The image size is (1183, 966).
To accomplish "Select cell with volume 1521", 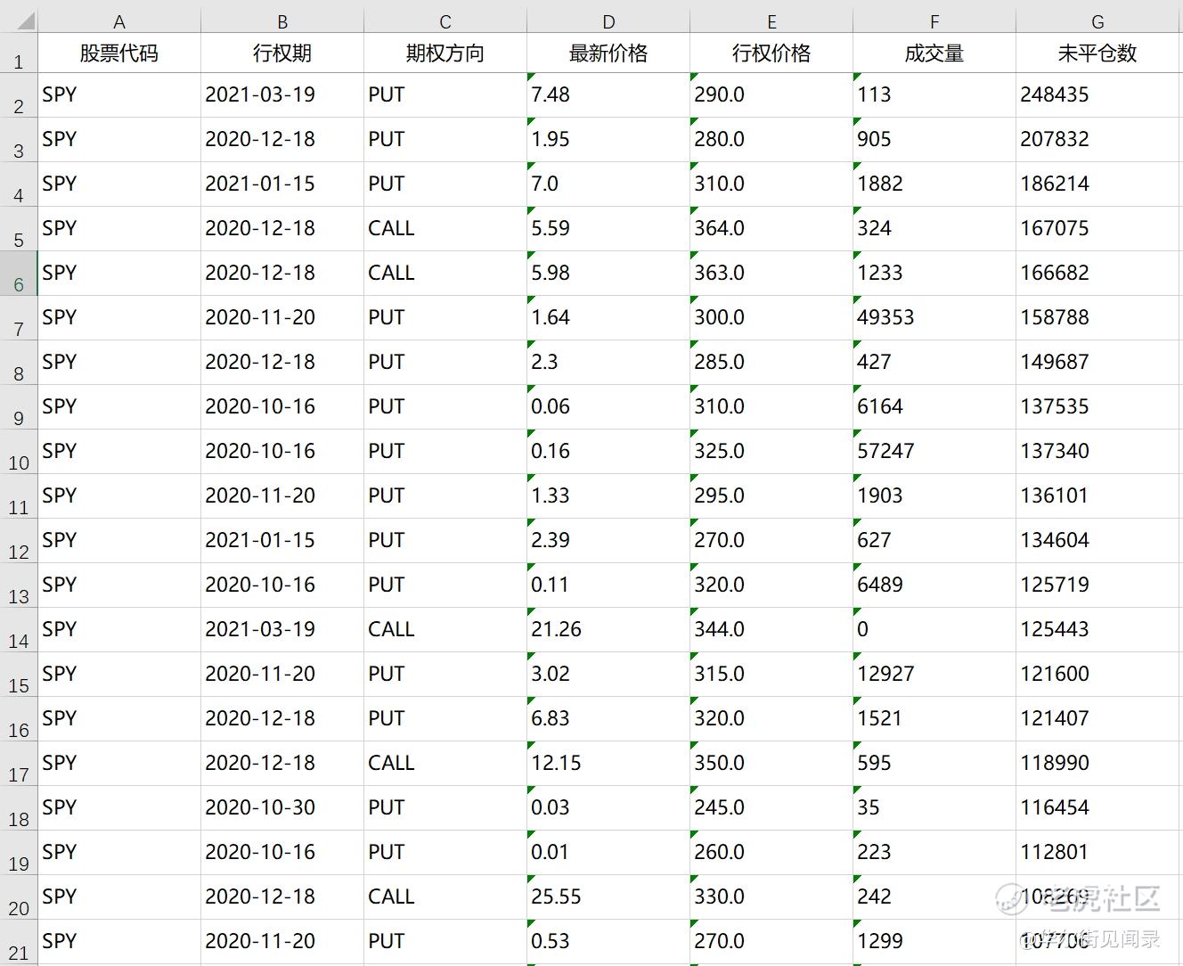I will (934, 719).
